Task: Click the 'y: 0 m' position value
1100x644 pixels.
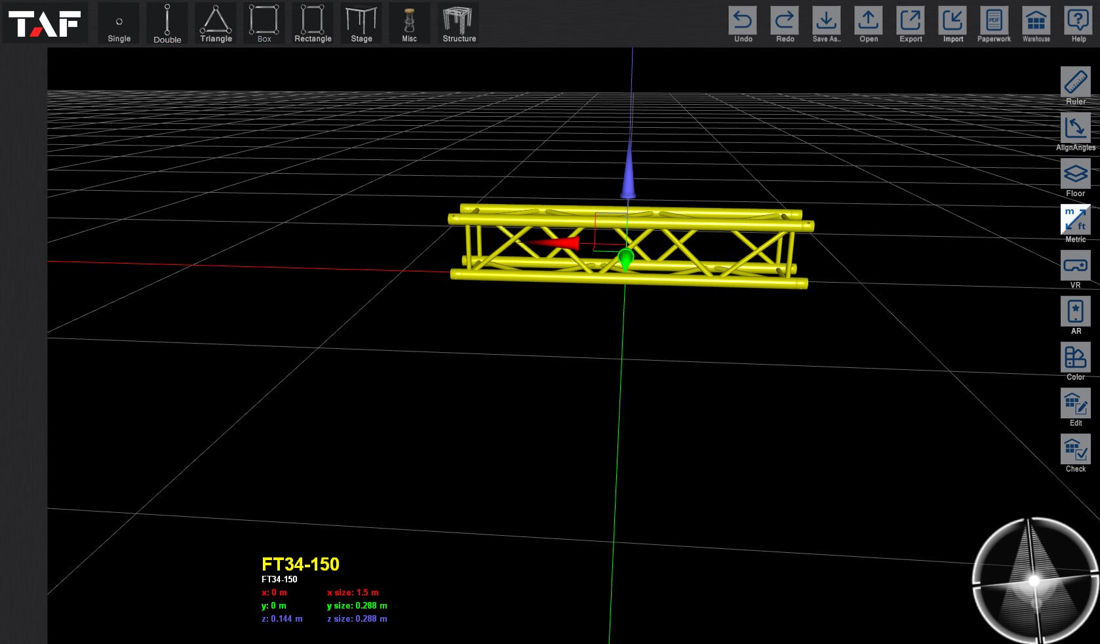Action: pyautogui.click(x=274, y=605)
